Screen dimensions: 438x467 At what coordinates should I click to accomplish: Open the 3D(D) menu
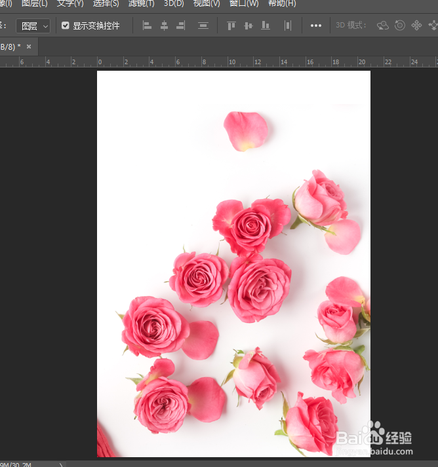pyautogui.click(x=174, y=3)
